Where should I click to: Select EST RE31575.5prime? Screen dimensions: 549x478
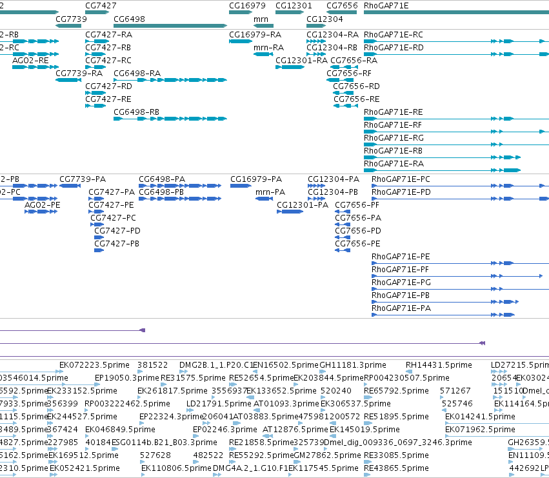click(x=193, y=378)
